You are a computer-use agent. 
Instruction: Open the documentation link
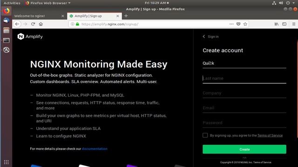point(95,149)
